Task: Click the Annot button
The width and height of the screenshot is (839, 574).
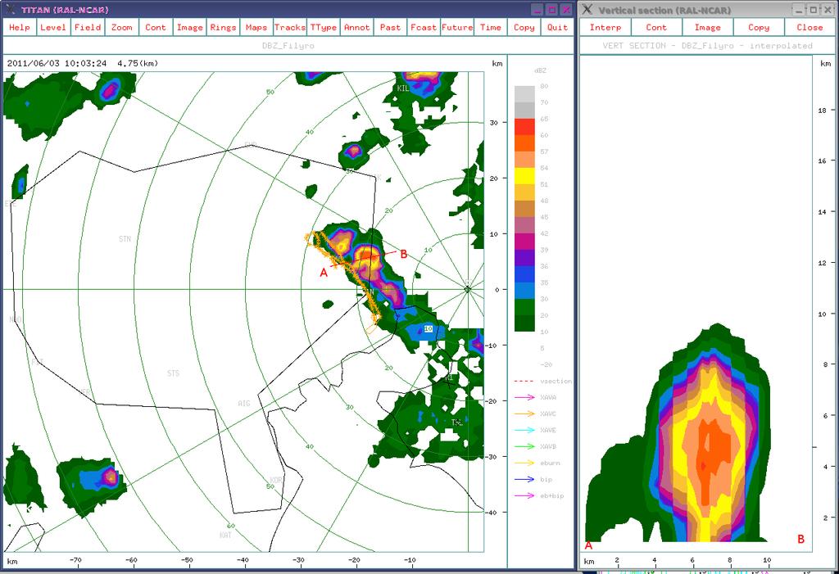Action: tap(357, 27)
